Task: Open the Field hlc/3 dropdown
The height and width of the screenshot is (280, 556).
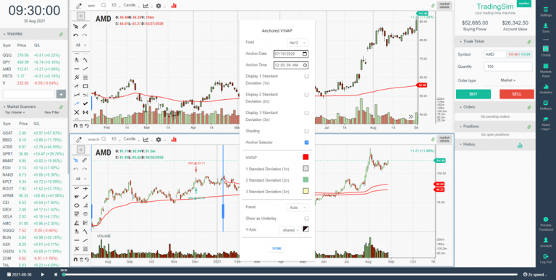Action: pyautogui.click(x=297, y=43)
